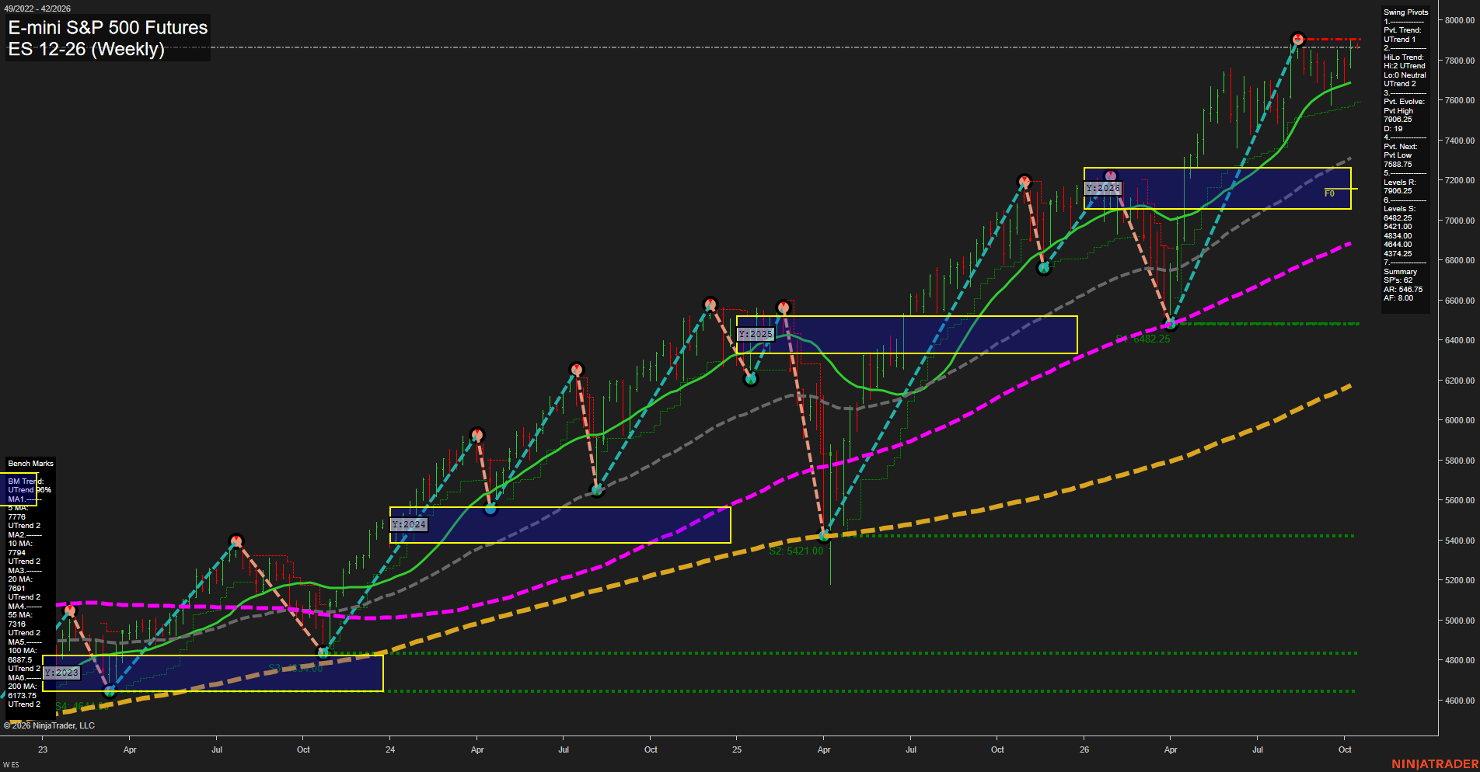Click the Swing Pivots panel heading

[x=1406, y=12]
